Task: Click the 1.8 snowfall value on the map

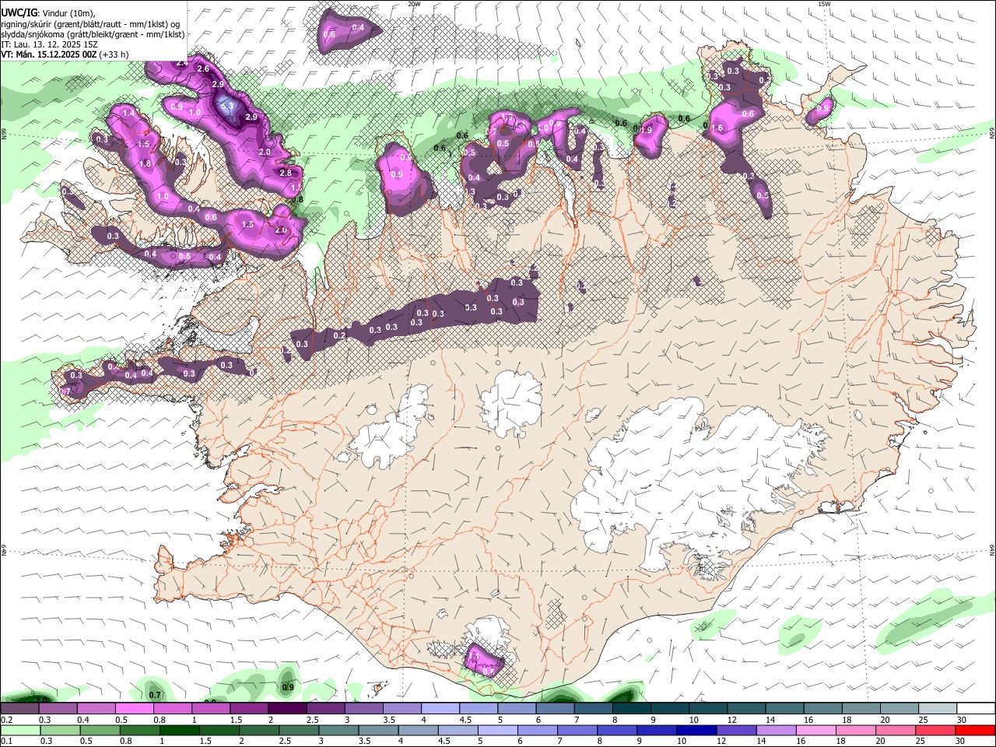Action: [145, 164]
